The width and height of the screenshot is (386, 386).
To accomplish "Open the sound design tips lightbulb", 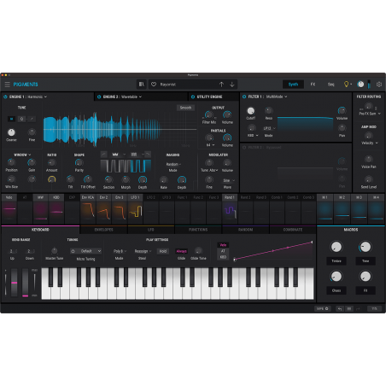I will pos(347,85).
